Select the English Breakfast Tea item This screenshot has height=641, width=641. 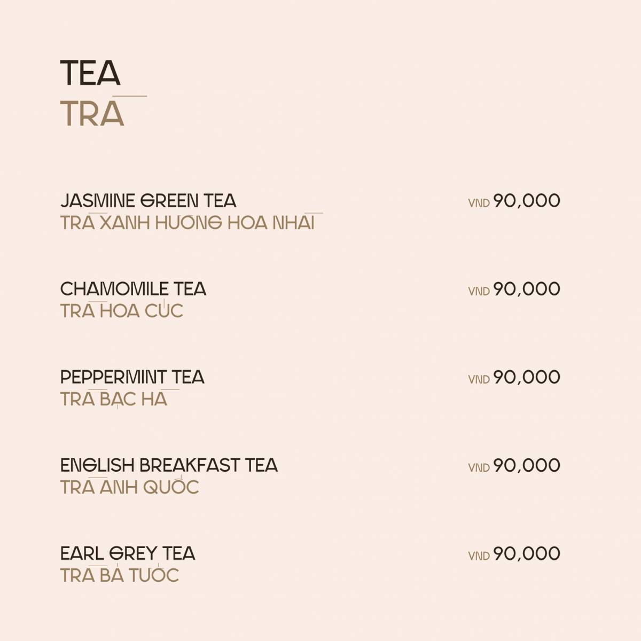(169, 465)
